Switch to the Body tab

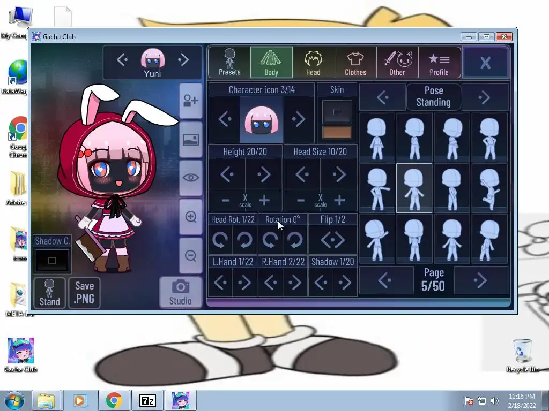tap(271, 62)
